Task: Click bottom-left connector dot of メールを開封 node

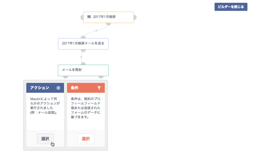Action: tap(65, 77)
